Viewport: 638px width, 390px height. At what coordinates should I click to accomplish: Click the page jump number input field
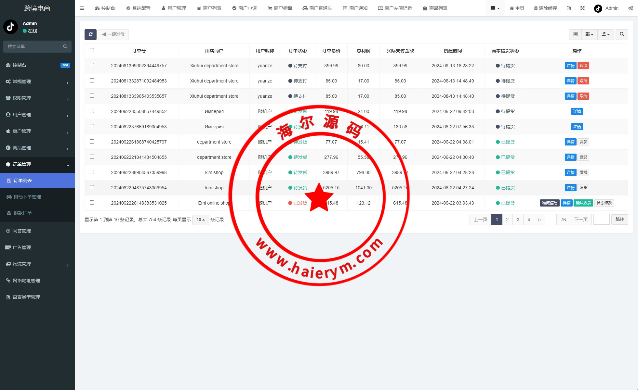coord(601,220)
